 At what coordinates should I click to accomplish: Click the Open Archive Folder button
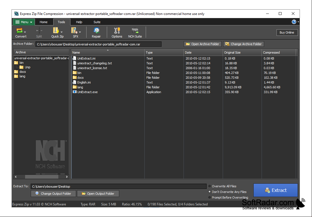(203, 44)
